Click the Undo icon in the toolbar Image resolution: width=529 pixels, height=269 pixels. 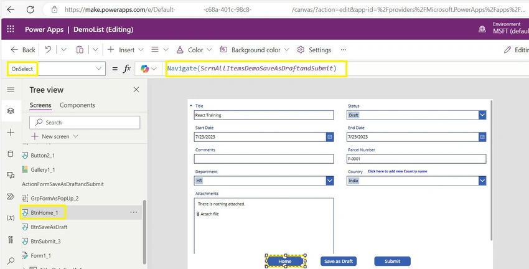tap(49, 50)
